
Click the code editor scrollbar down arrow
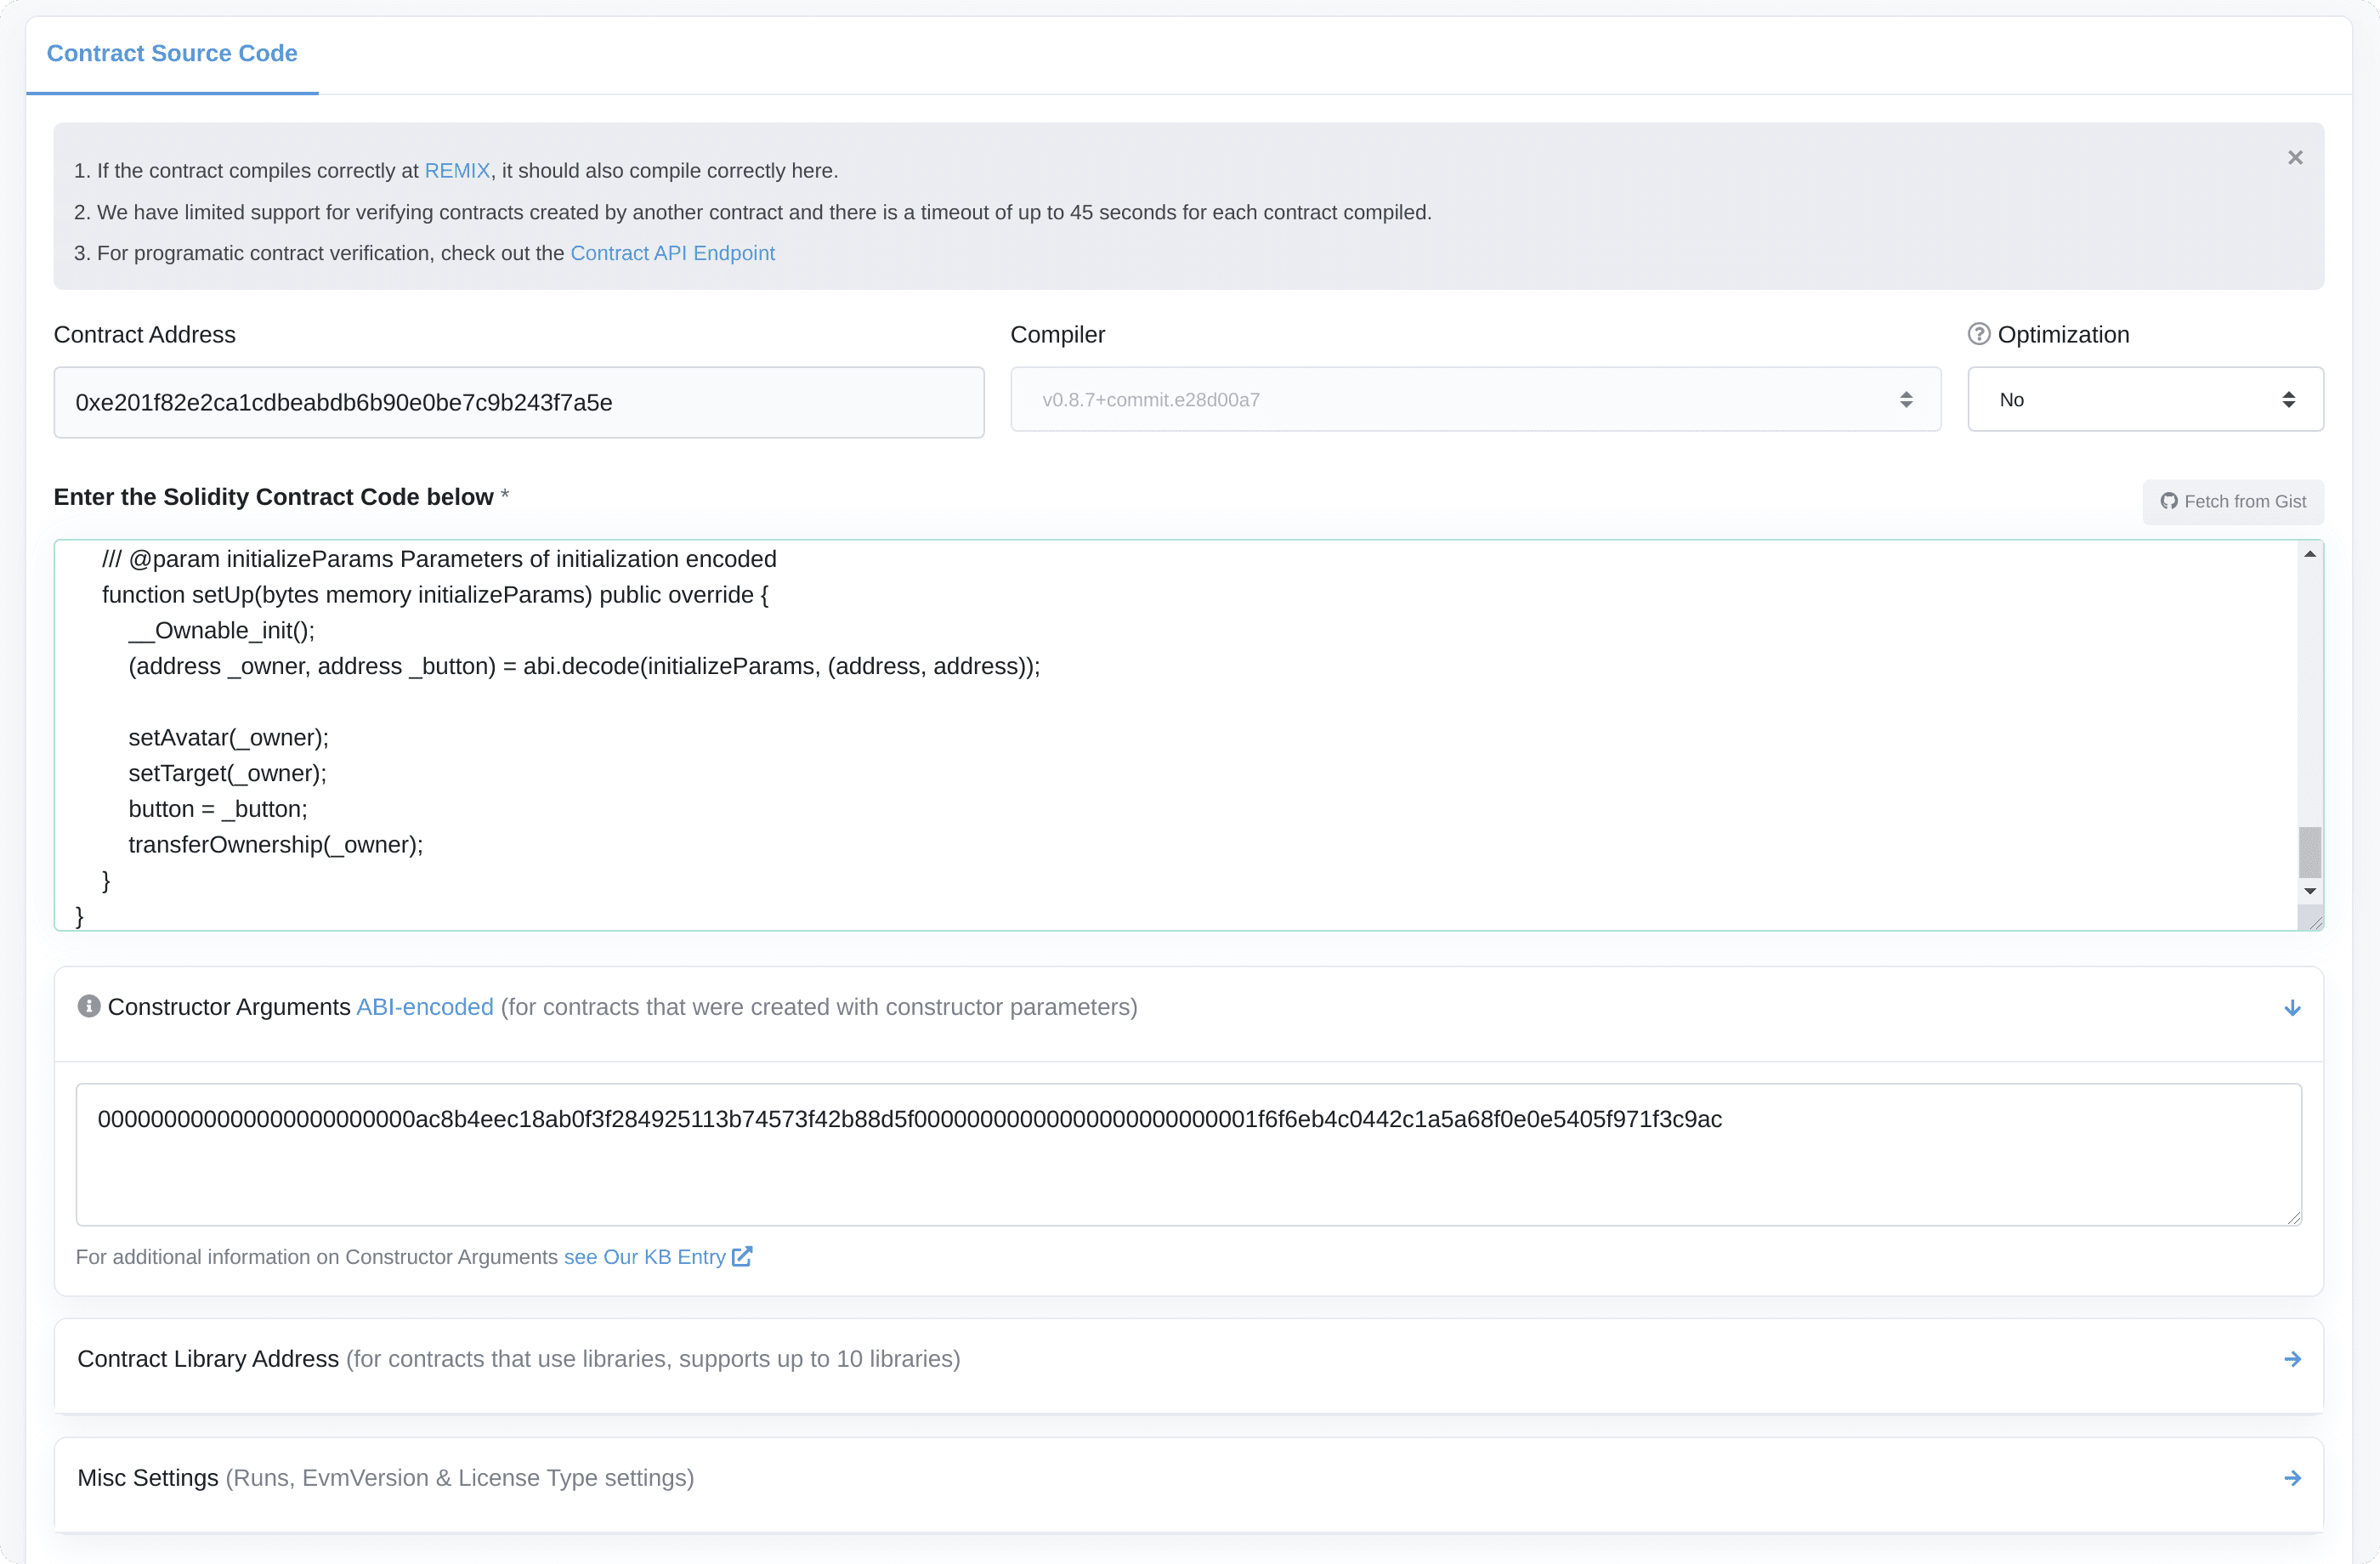[x=2309, y=891]
